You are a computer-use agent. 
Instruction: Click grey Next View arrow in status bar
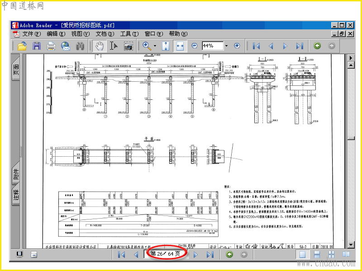point(244,254)
